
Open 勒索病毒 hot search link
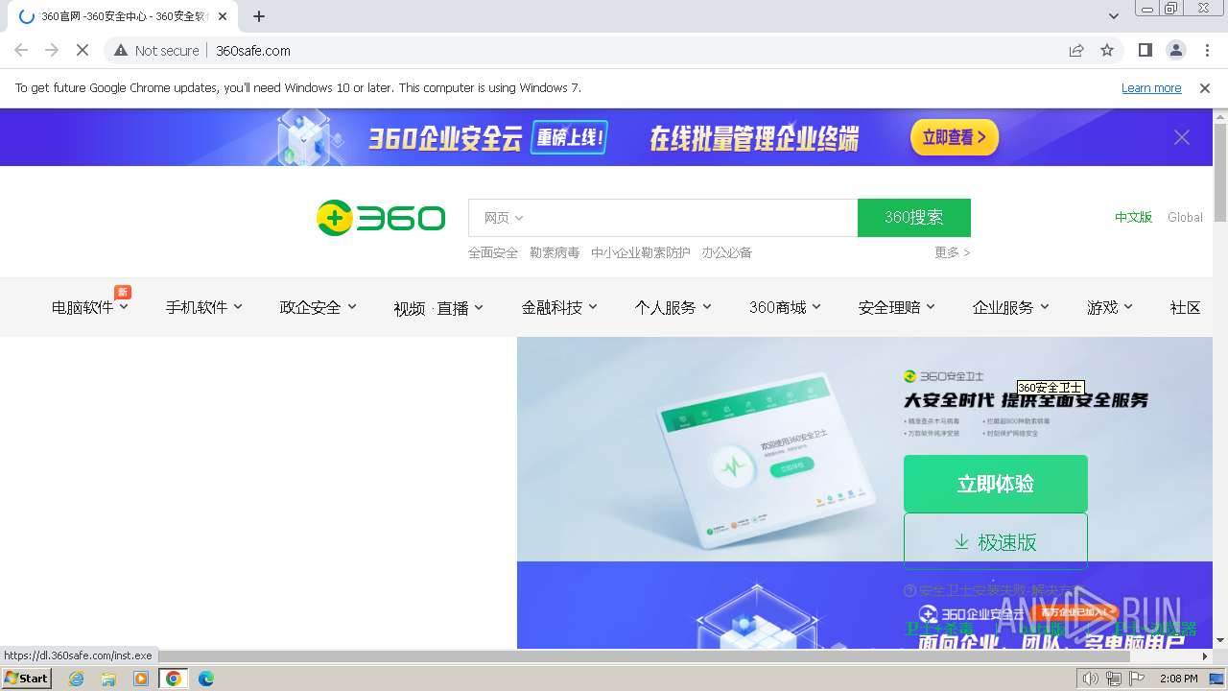[x=555, y=252]
